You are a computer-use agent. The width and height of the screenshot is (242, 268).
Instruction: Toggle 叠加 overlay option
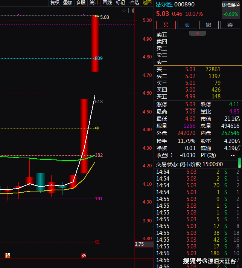[68, 3]
